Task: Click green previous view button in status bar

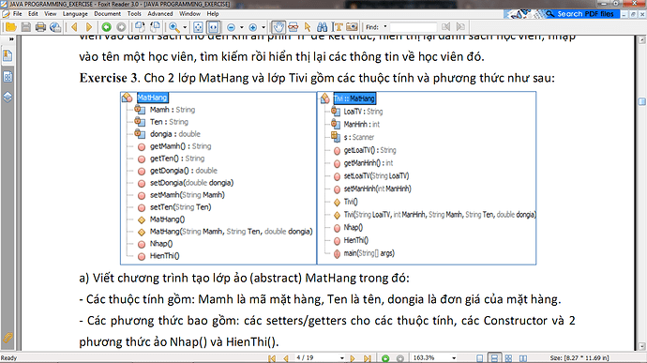Action: (x=385, y=358)
